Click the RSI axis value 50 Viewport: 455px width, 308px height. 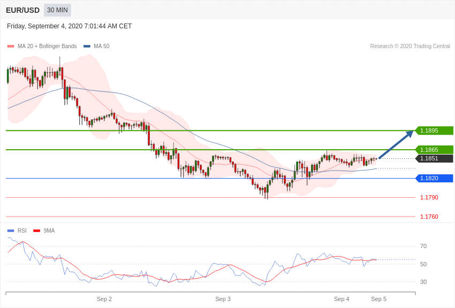point(423,264)
